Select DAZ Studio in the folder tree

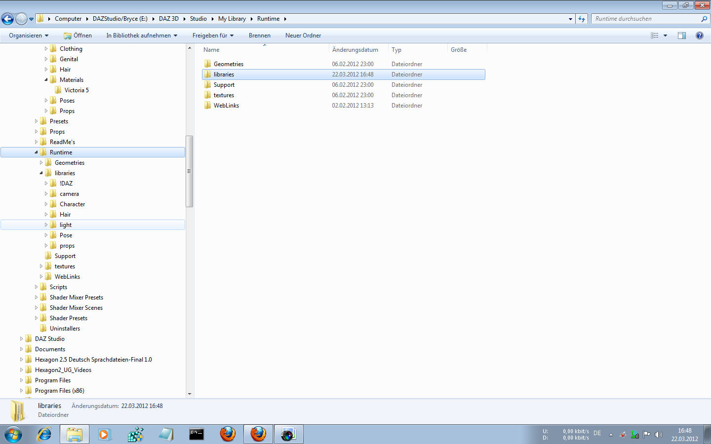pos(50,339)
